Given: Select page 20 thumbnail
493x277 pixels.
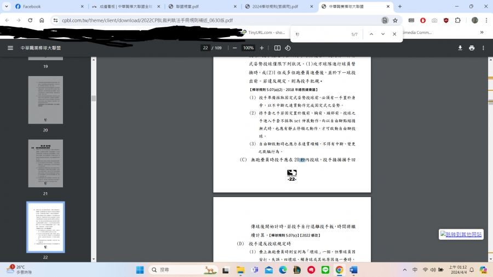Looking at the screenshot, I should 45,100.
